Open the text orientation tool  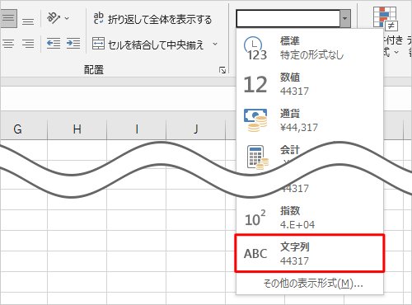[53, 18]
